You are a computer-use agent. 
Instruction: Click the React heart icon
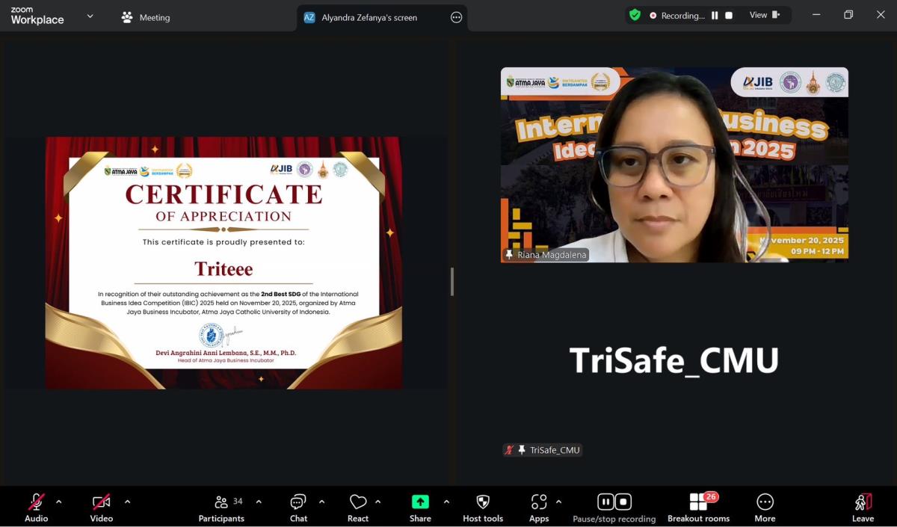click(x=358, y=507)
